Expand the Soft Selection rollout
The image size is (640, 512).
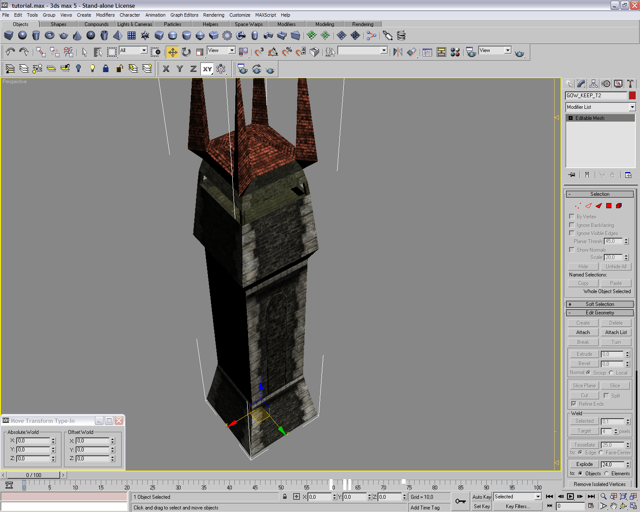[x=600, y=304]
